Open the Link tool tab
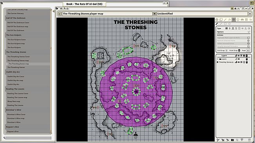255x143 pixels. click(x=242, y=20)
